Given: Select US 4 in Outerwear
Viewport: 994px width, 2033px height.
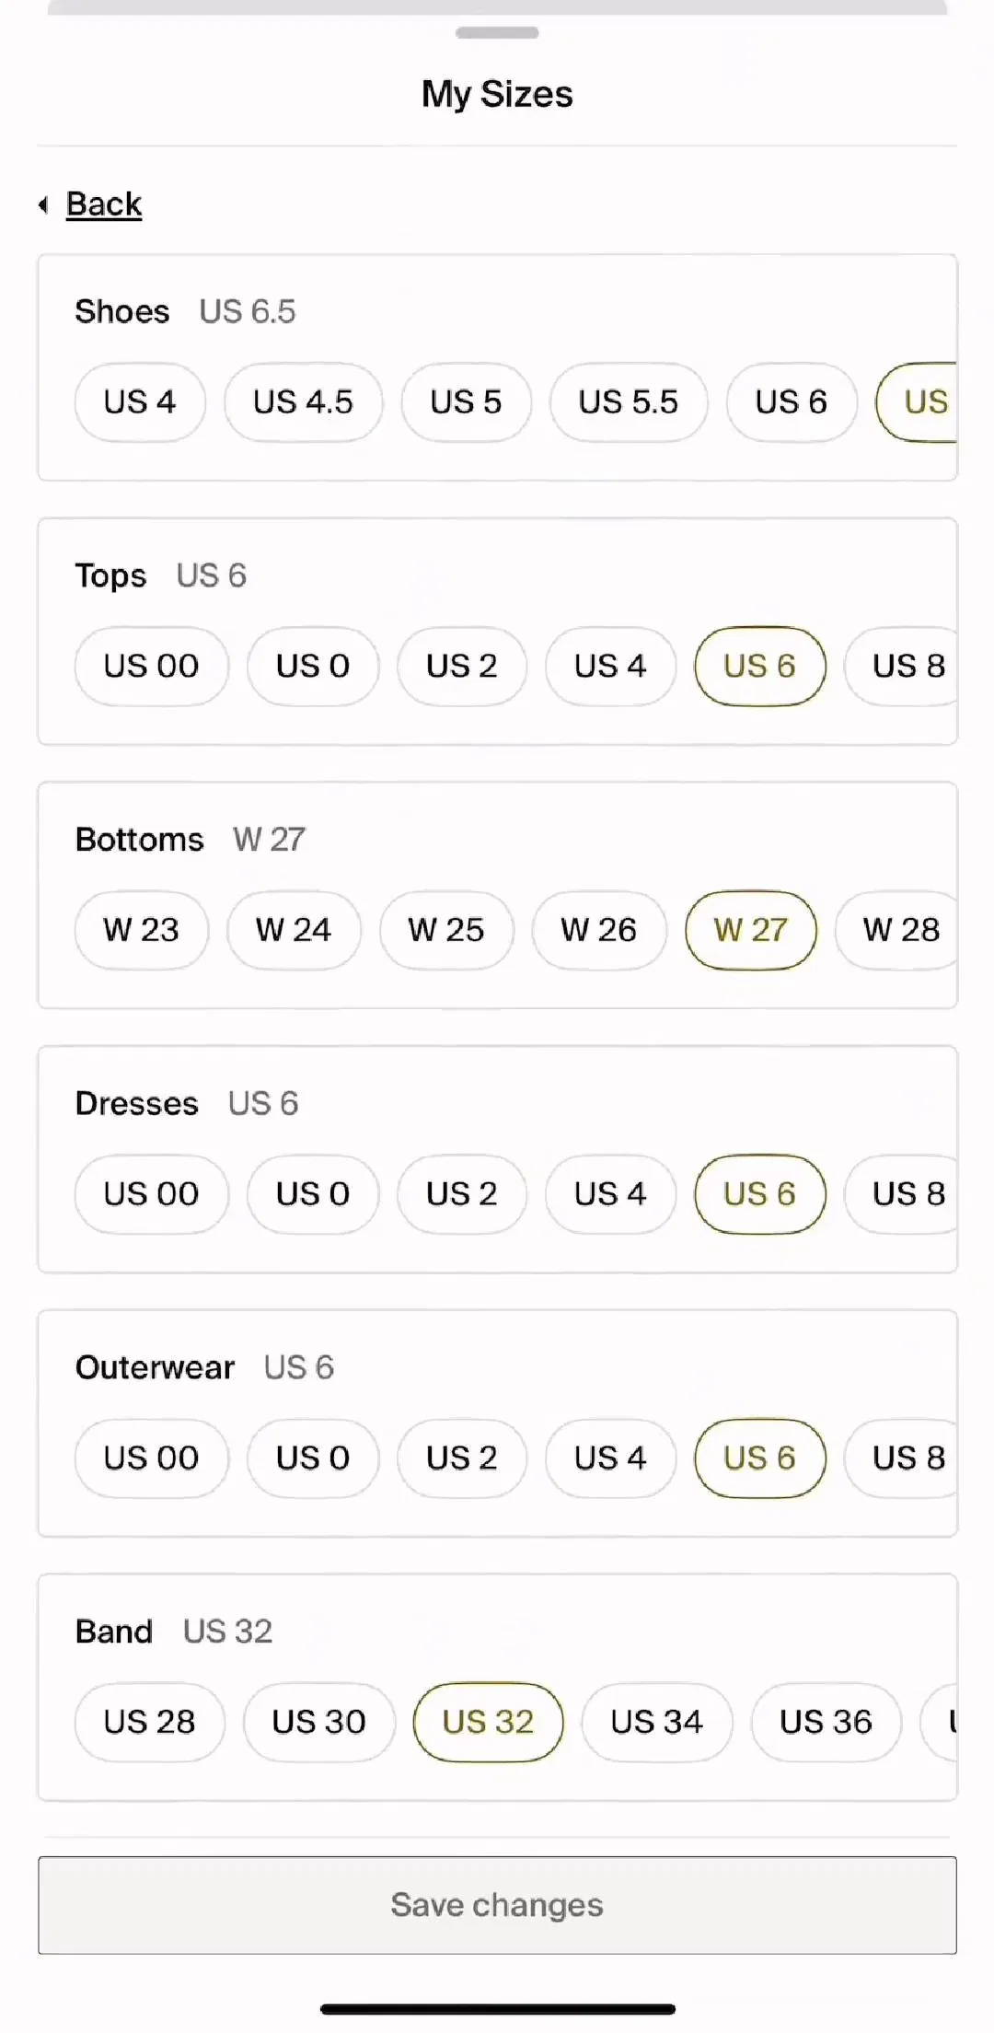Looking at the screenshot, I should [x=611, y=1458].
